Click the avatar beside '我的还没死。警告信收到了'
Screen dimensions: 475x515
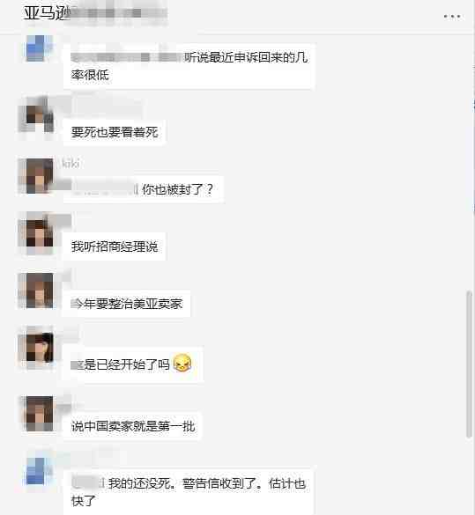[37, 472]
